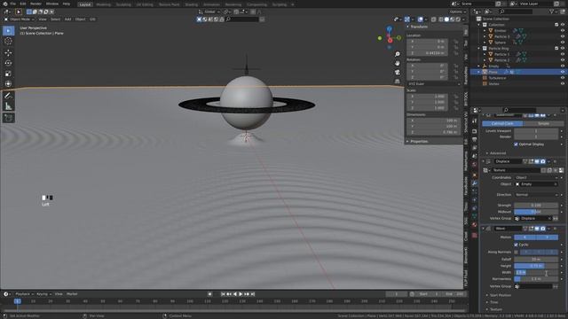Hide the Particle Ring collection

(x=563, y=48)
